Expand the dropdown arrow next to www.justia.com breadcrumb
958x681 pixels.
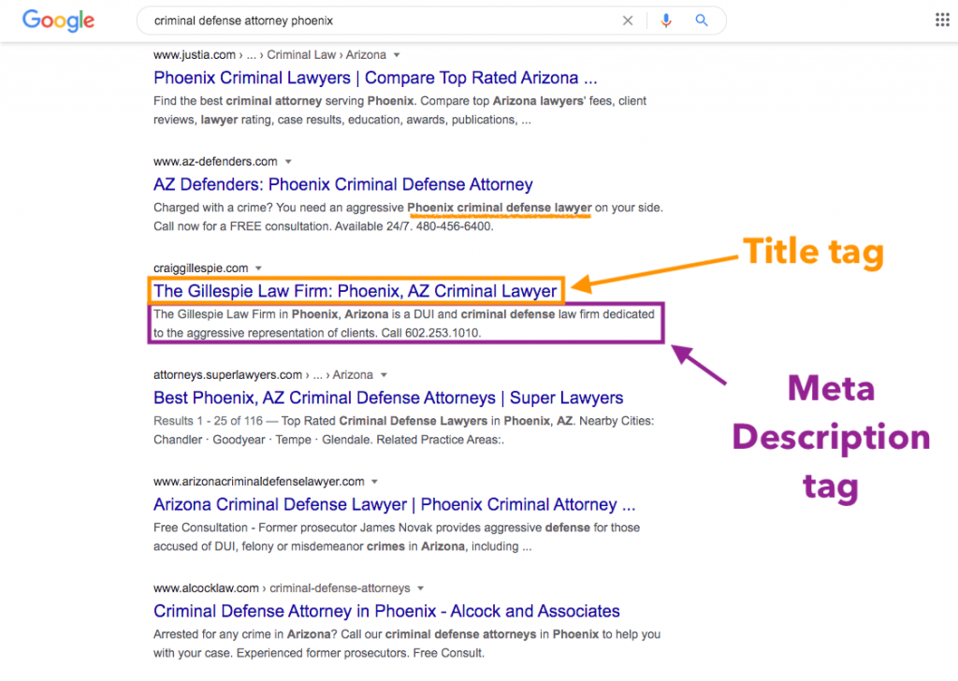[x=397, y=55]
